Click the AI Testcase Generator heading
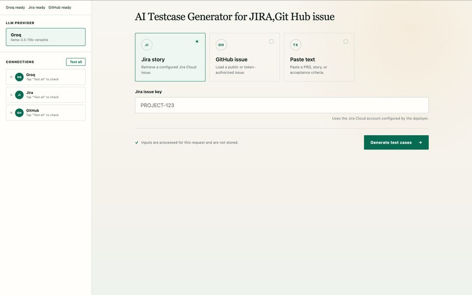This screenshot has width=472, height=295. [x=235, y=17]
